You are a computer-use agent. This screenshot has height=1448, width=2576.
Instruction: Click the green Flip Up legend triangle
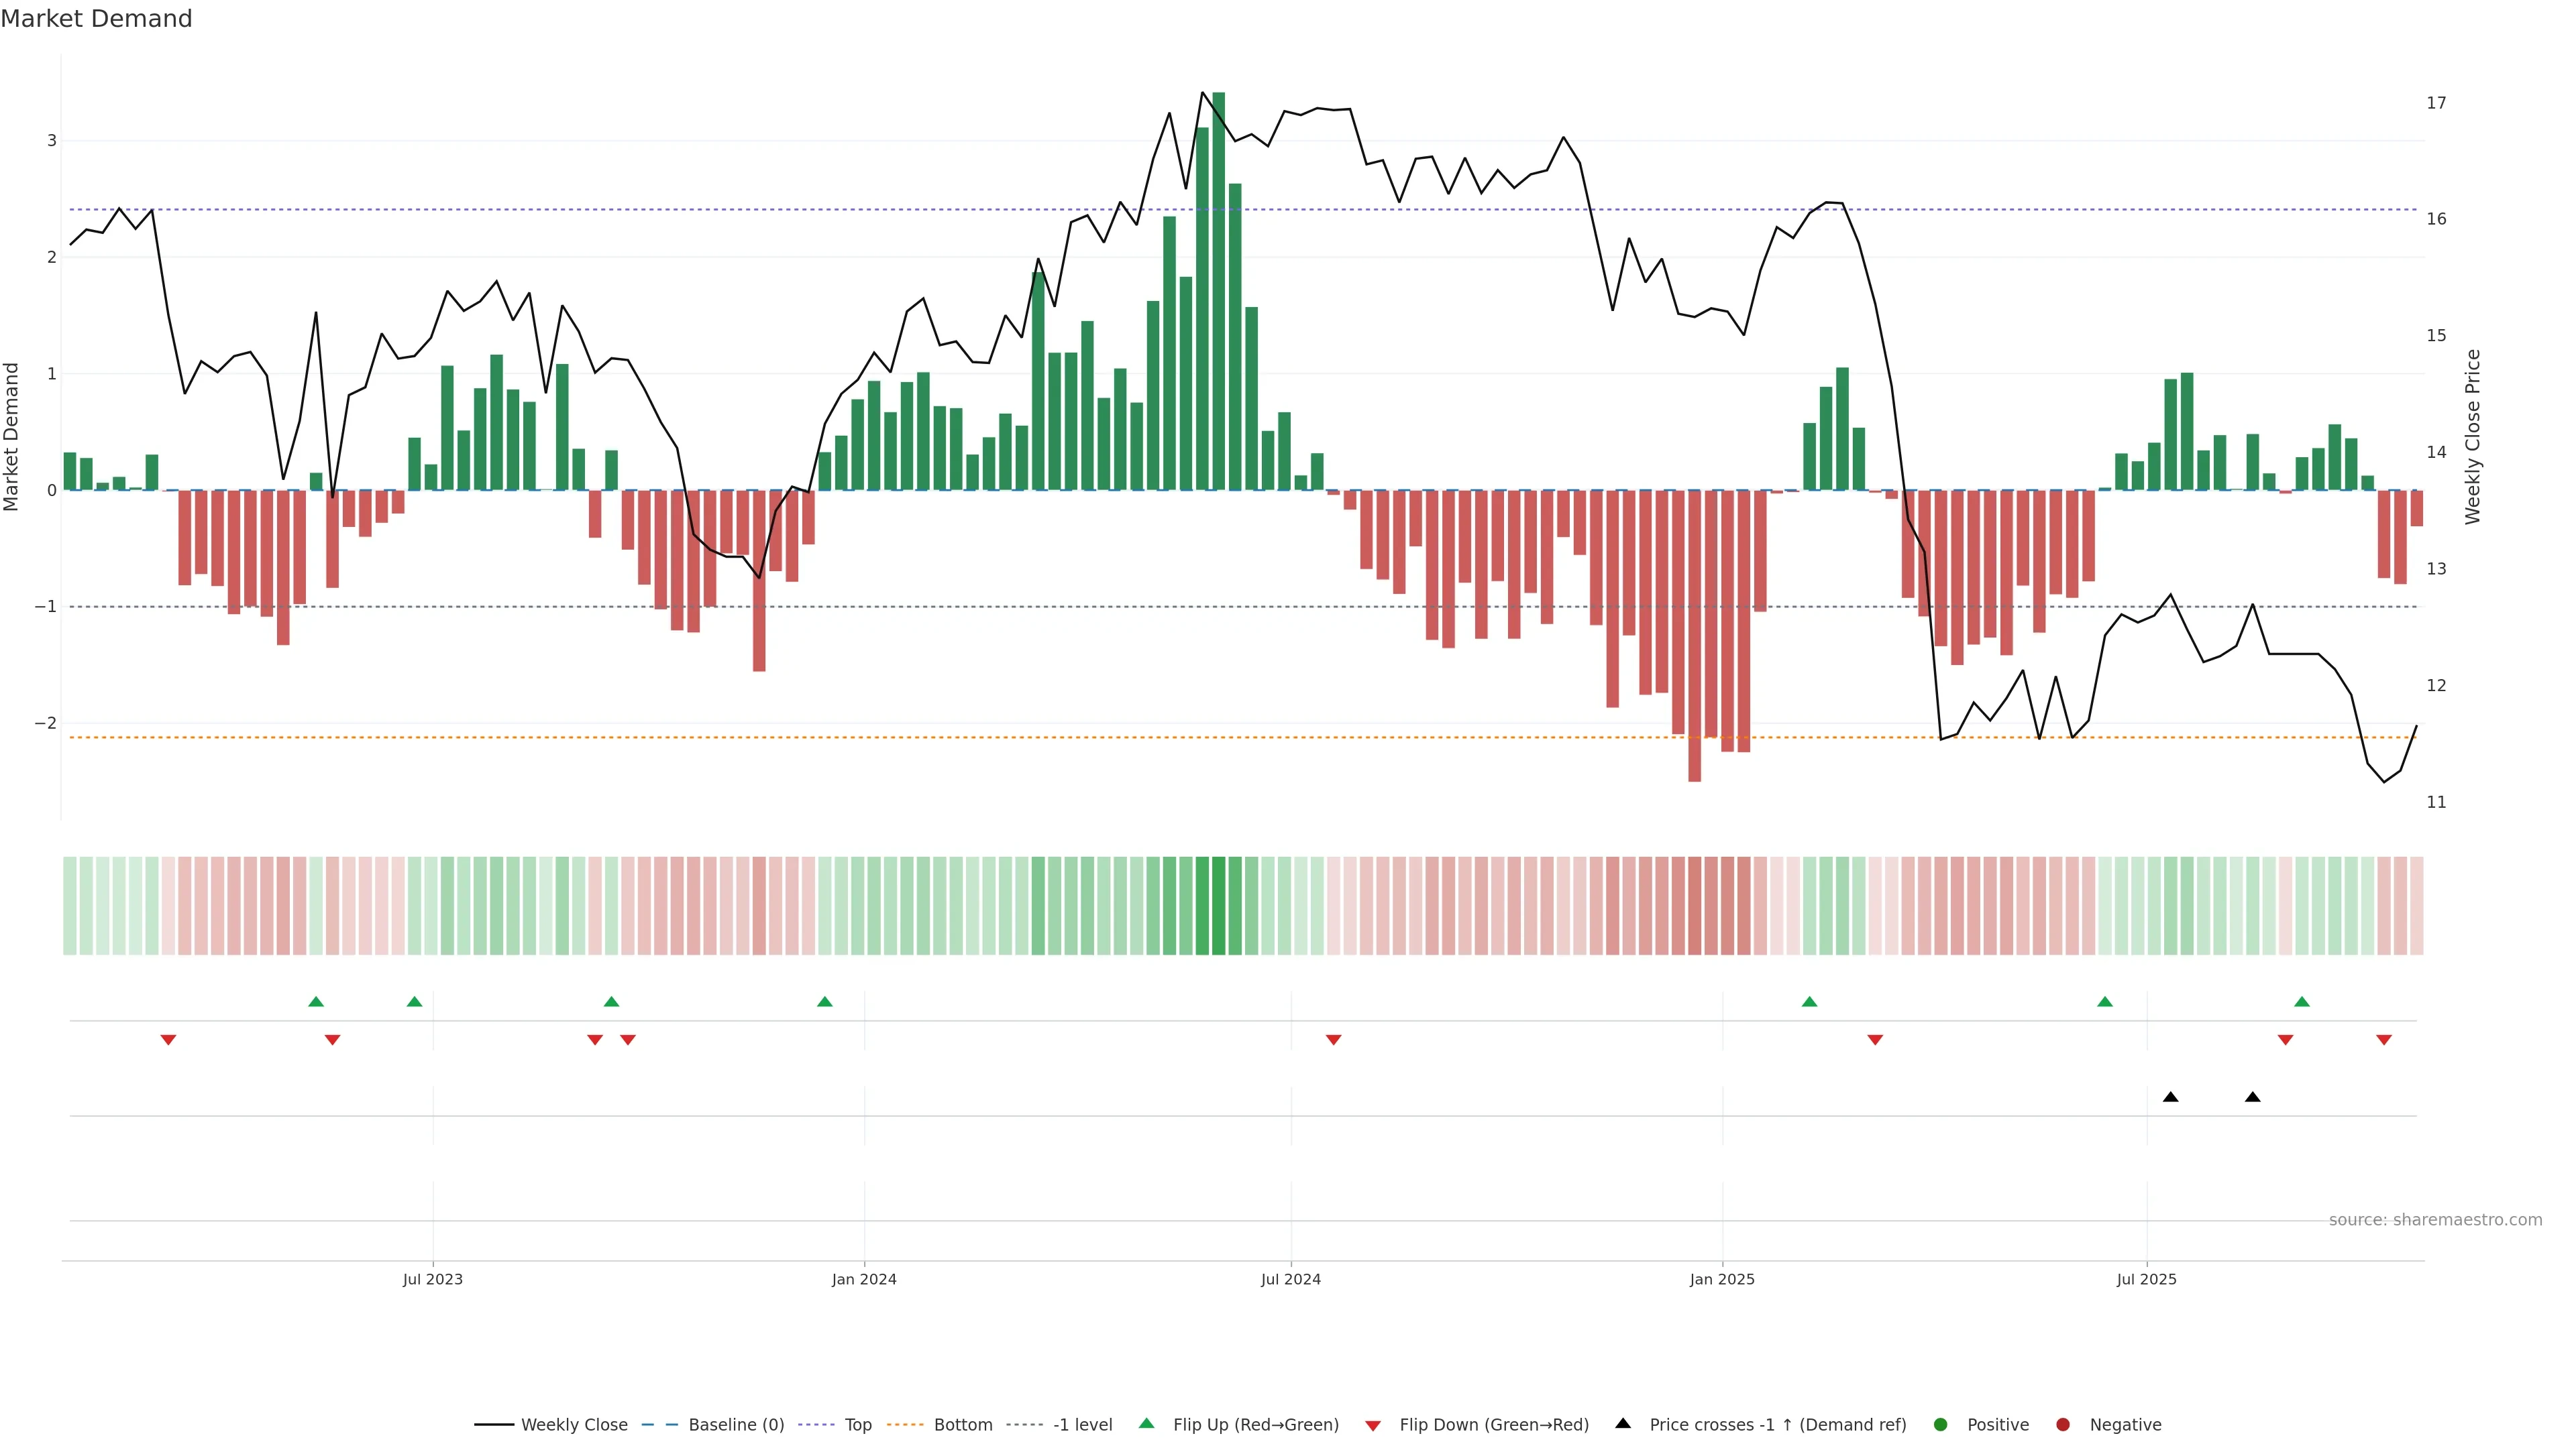point(1147,1423)
